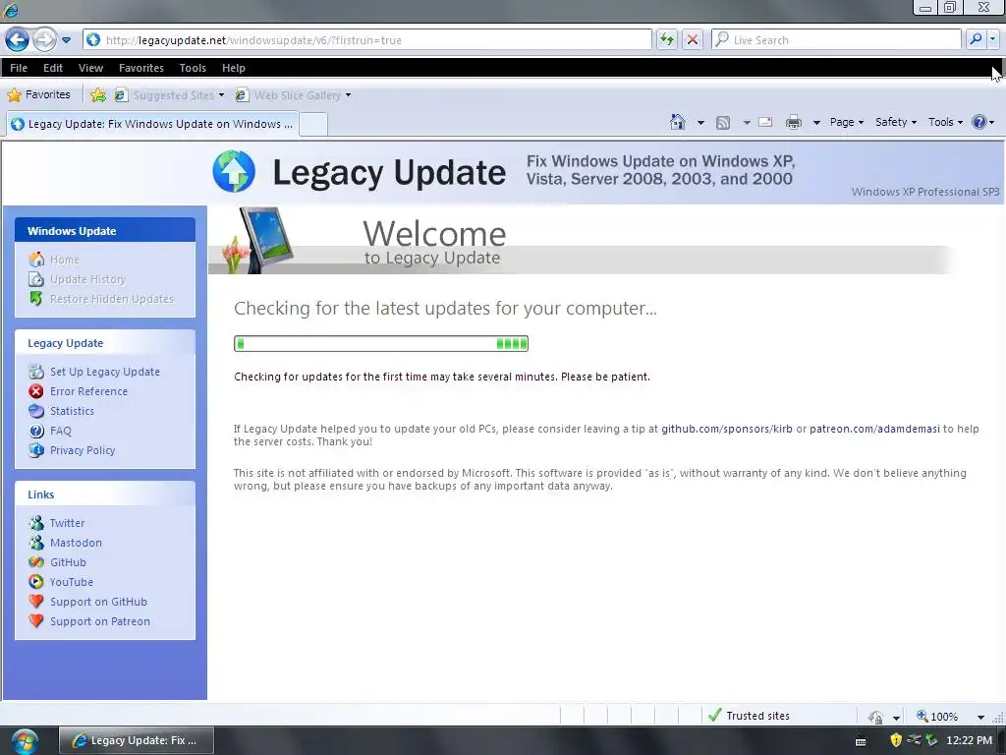Open the recent pages dropdown arrow
1006x755 pixels.
click(66, 39)
